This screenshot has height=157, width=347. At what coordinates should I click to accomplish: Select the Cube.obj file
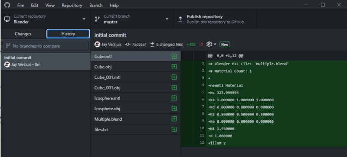click(x=136, y=67)
